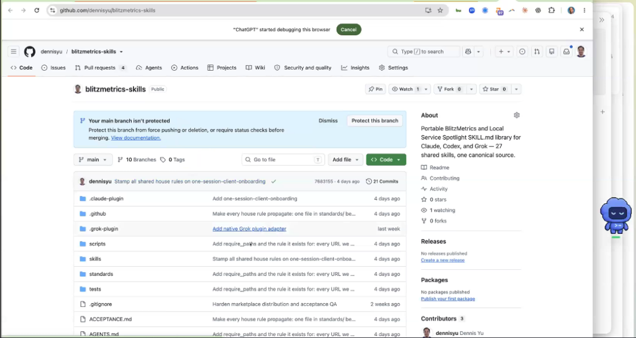Screen dimensions: 636x338
Task: Open the Readme link in About
Action: coord(435,167)
